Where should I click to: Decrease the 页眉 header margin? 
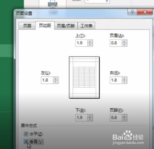[124, 45]
